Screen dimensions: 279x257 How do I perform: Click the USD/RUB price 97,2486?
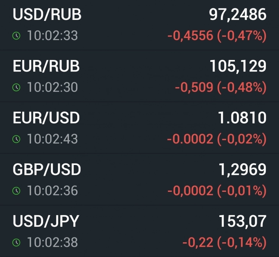pos(237,15)
